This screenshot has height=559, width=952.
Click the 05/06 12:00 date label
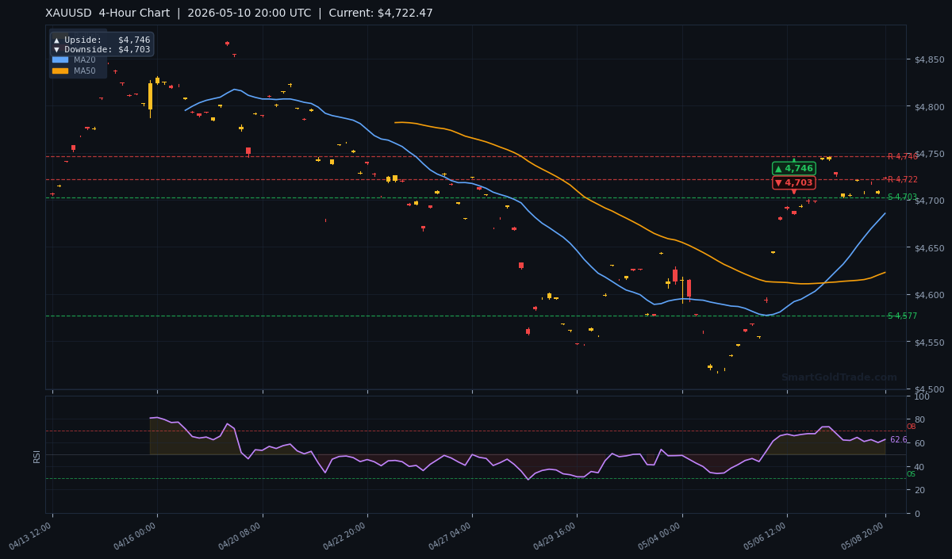(766, 536)
